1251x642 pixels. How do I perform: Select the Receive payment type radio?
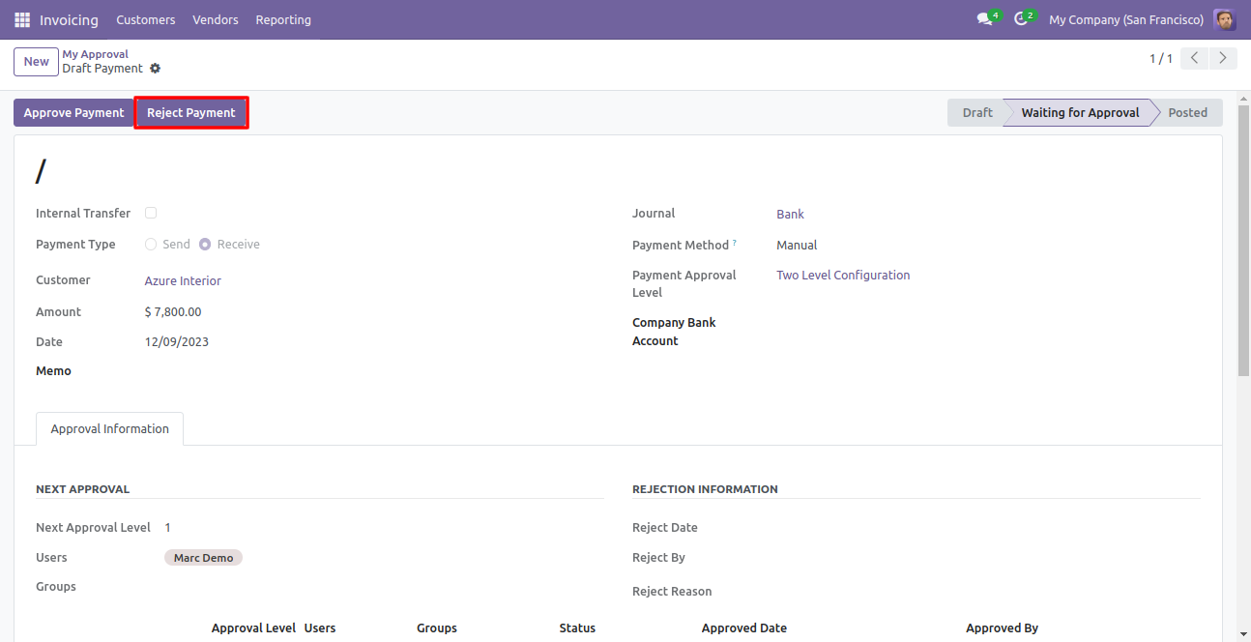[x=205, y=245]
